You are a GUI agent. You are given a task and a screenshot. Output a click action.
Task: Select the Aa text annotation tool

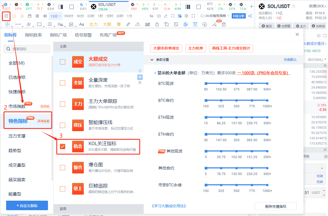pos(82,24)
